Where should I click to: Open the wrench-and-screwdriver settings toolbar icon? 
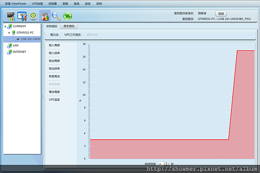click(x=22, y=16)
